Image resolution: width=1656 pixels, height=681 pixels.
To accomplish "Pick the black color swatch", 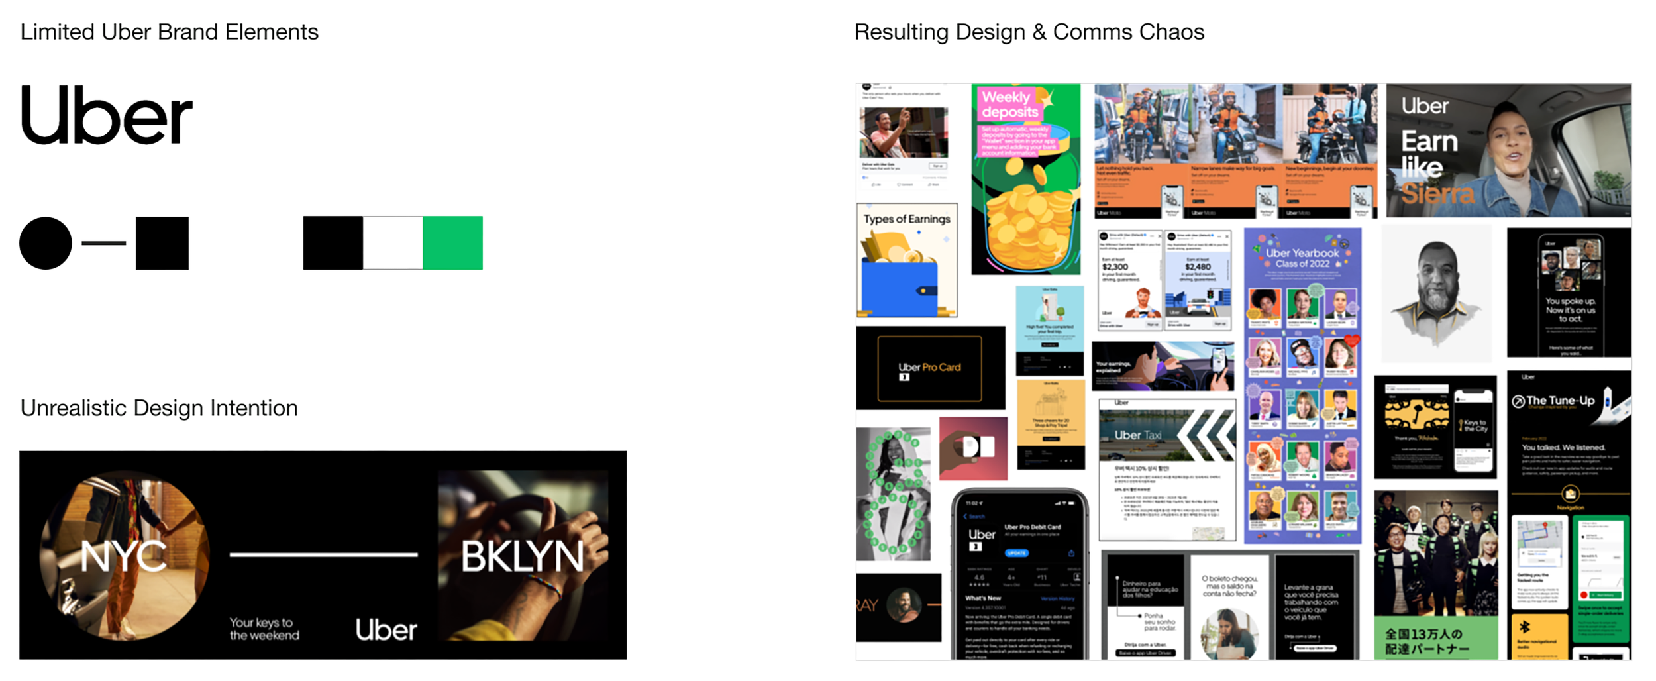I will (x=333, y=243).
